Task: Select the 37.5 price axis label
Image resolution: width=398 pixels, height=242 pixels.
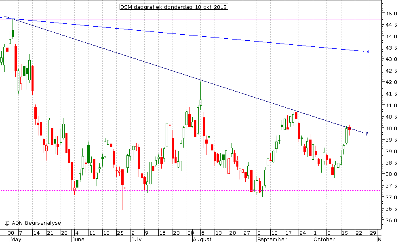Action: pos(391,186)
